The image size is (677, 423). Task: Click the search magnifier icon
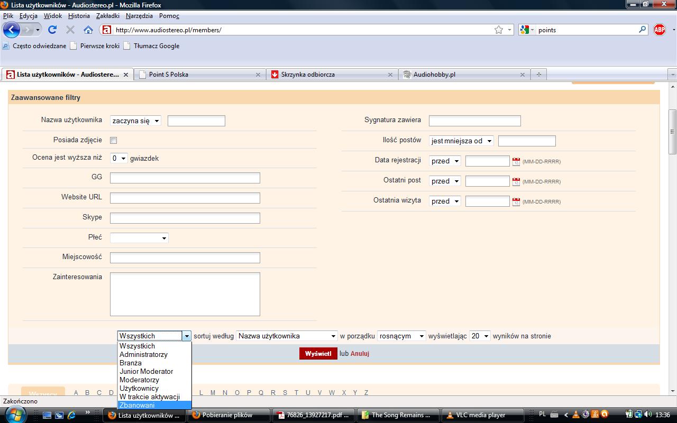pyautogui.click(x=643, y=30)
